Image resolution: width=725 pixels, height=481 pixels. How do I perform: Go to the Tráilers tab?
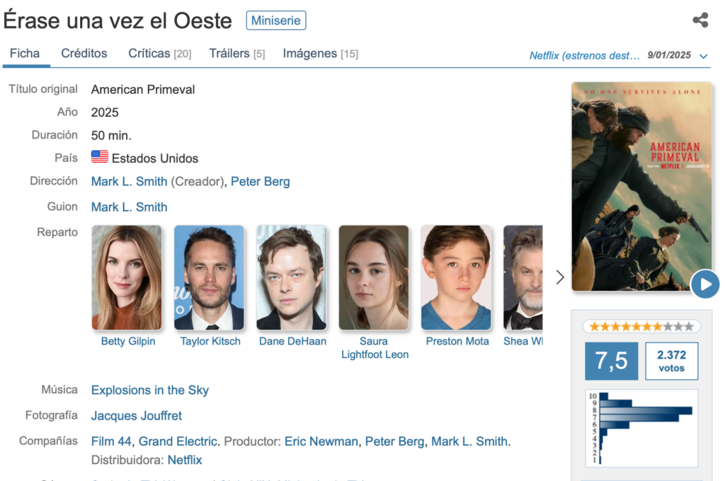(236, 53)
